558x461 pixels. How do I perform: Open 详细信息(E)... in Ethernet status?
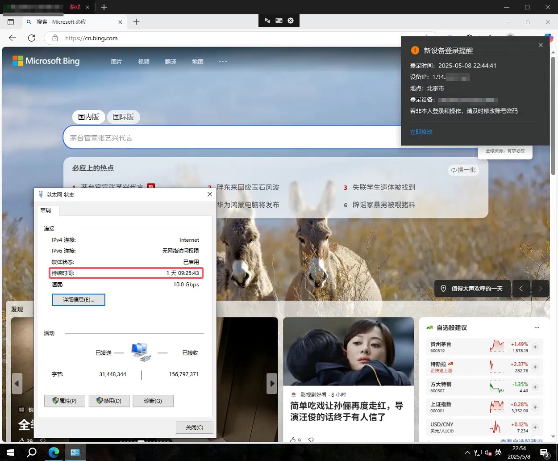click(79, 300)
